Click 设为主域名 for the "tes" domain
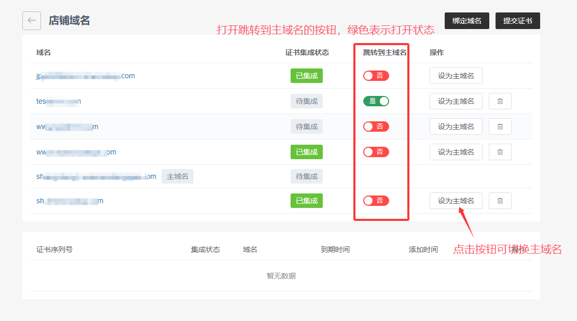The width and height of the screenshot is (577, 321). 456,101
